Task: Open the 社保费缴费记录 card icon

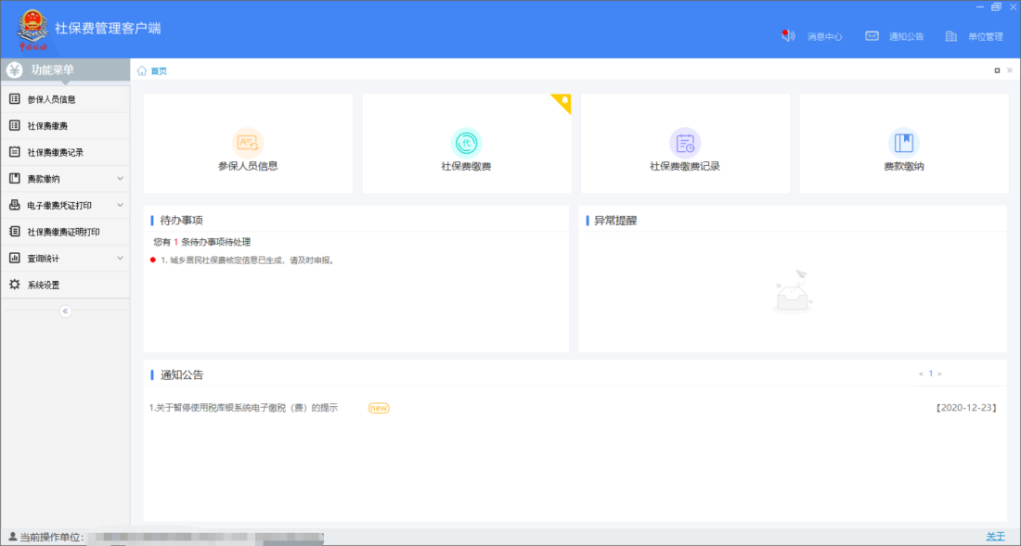Action: pyautogui.click(x=685, y=143)
